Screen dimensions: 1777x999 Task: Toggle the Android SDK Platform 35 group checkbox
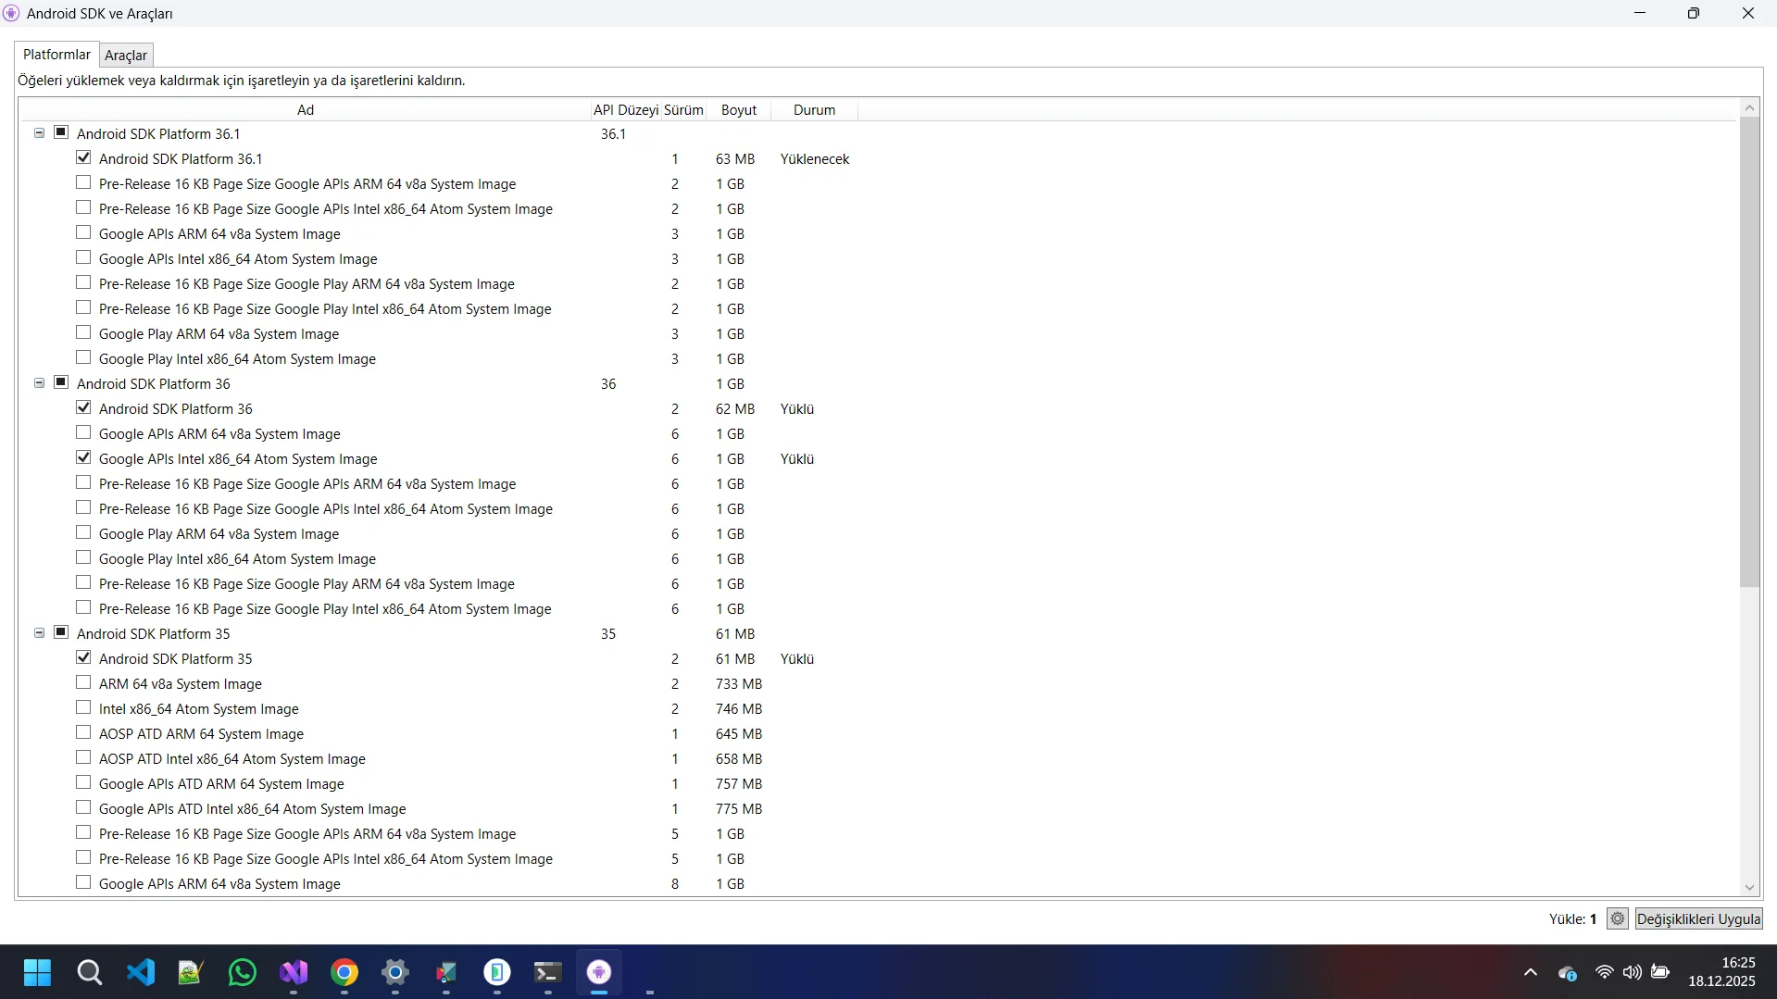coord(61,632)
